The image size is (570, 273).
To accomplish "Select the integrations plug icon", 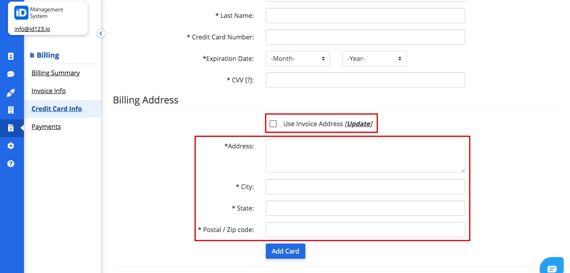I will tap(12, 92).
